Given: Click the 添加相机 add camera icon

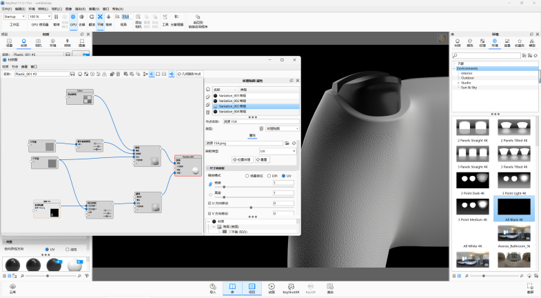Looking at the screenshot, I should [139, 19].
